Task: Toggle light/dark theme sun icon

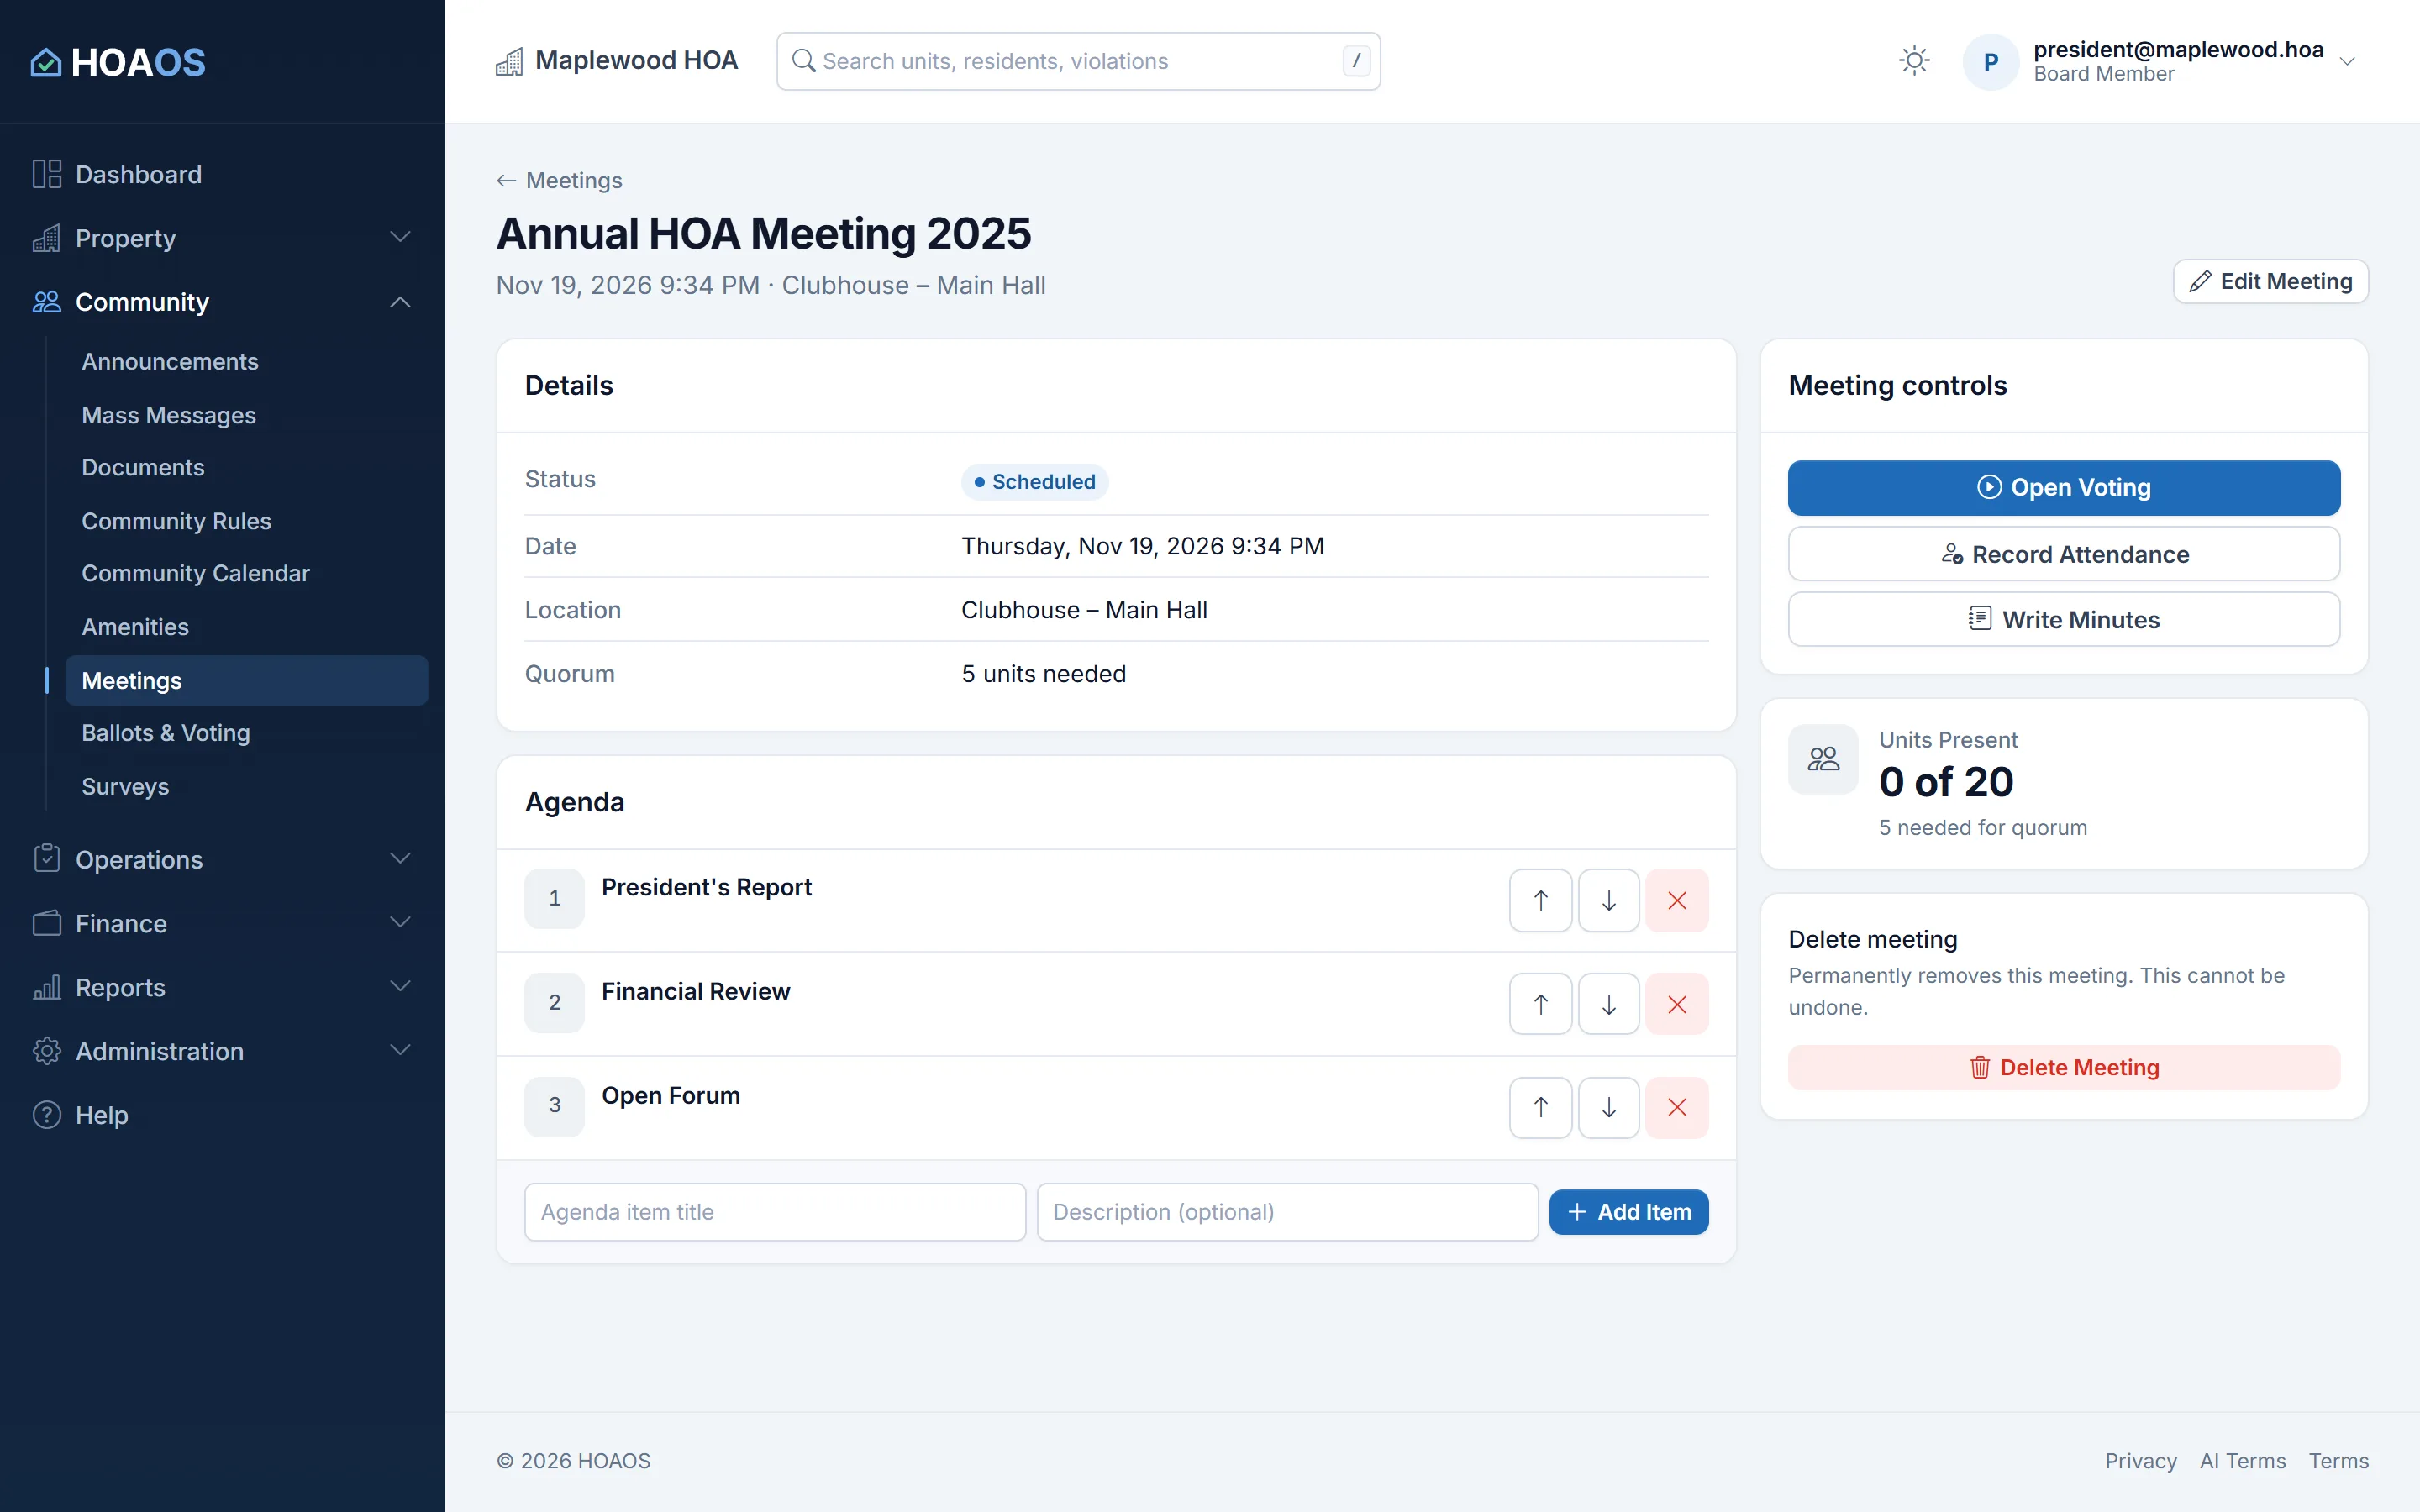Action: coord(1914,61)
